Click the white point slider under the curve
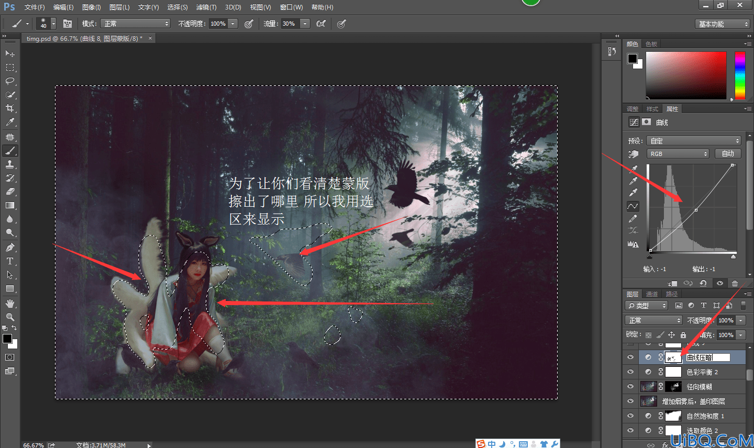 pyautogui.click(x=733, y=257)
